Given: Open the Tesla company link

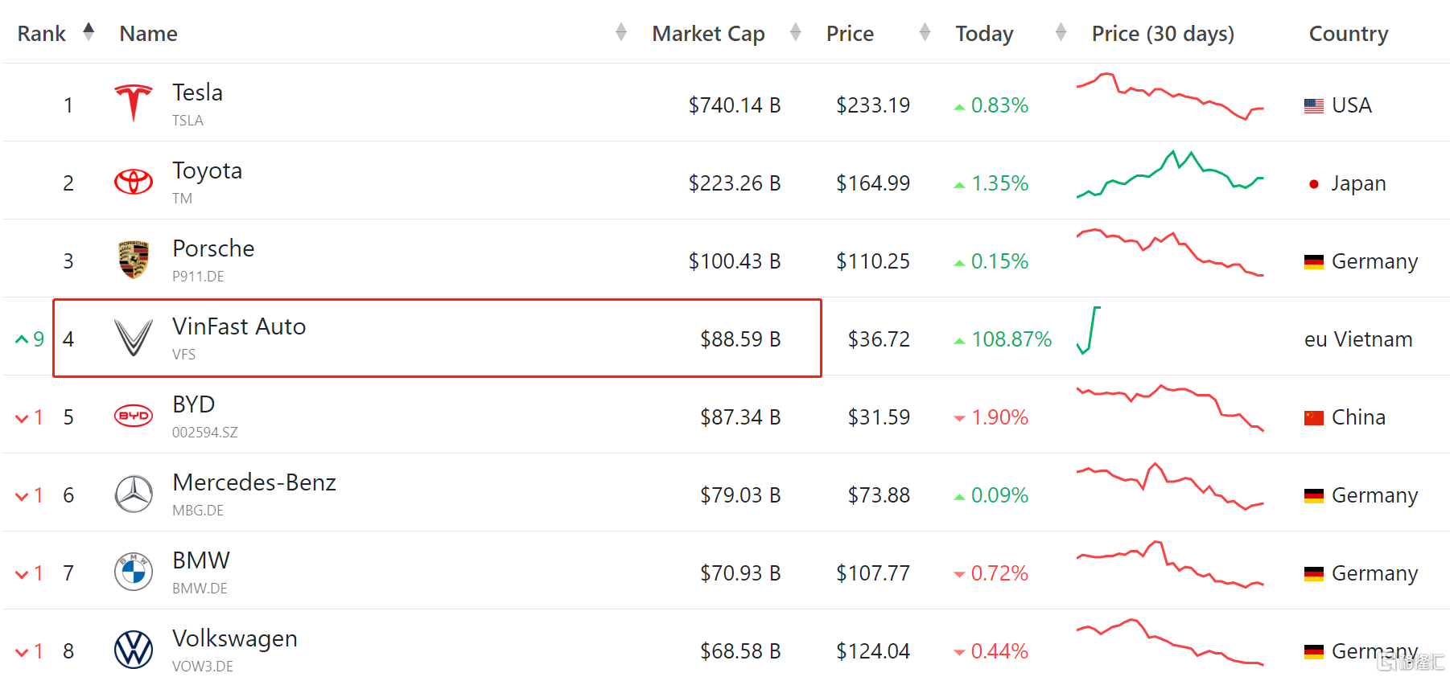Looking at the screenshot, I should (198, 92).
